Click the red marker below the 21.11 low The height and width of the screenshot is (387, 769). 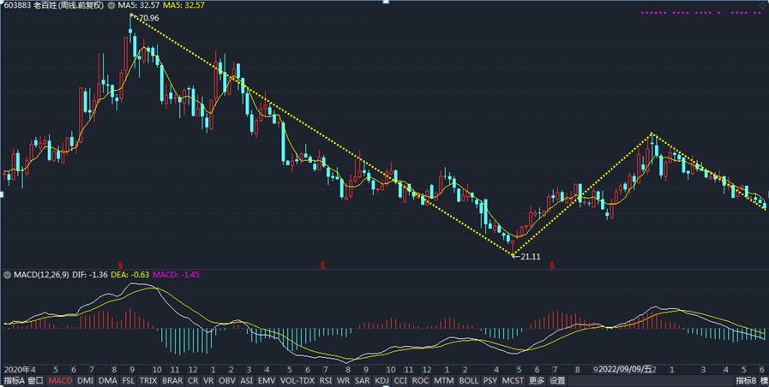pyautogui.click(x=552, y=265)
